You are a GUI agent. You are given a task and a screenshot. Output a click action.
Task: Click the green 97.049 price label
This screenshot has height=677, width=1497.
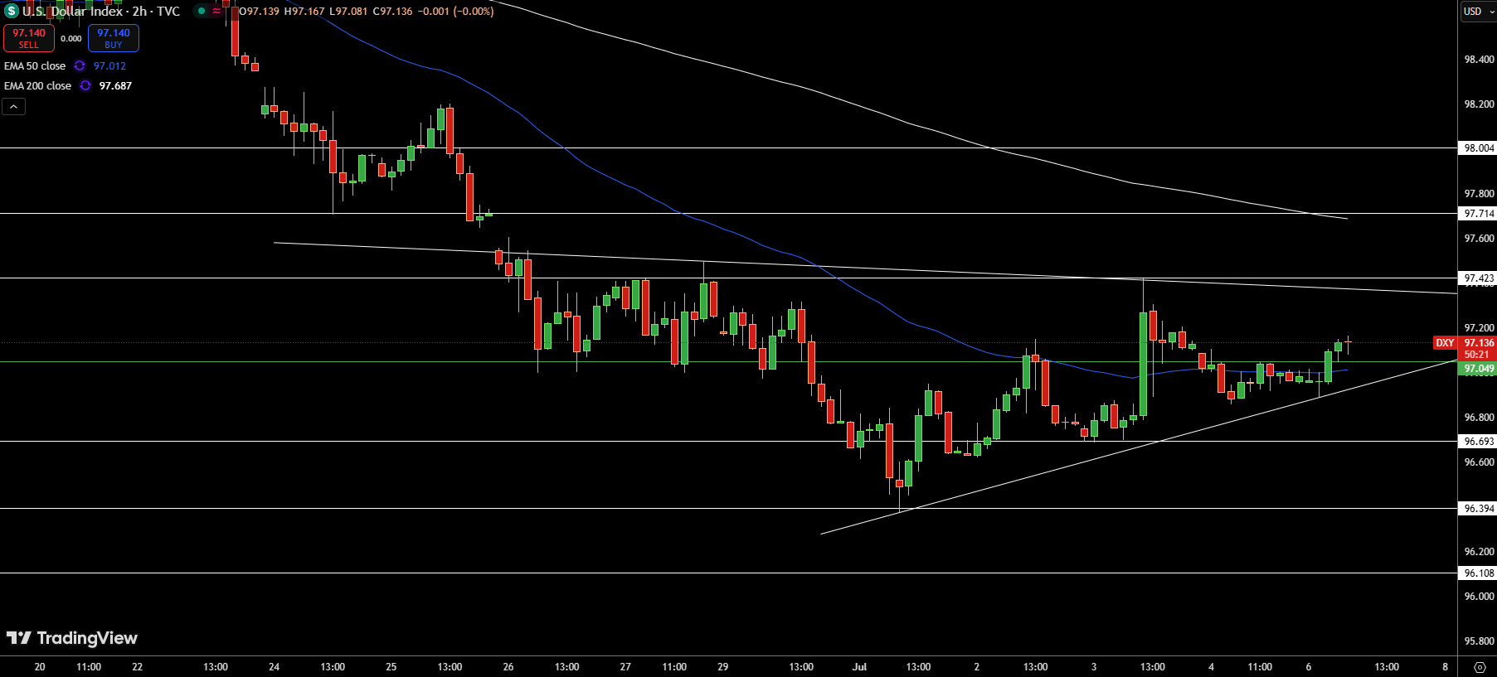(x=1479, y=369)
